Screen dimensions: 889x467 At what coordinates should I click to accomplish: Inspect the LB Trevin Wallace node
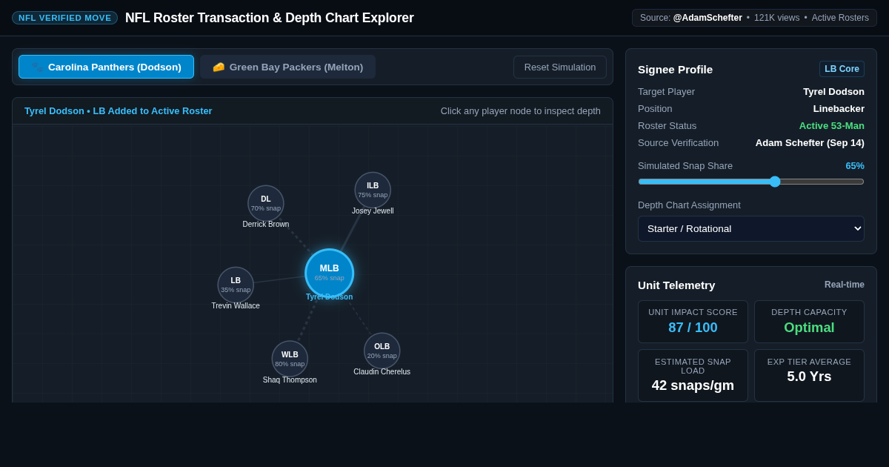(236, 285)
